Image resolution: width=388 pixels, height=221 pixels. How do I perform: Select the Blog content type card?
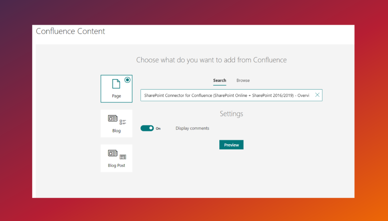point(117,123)
